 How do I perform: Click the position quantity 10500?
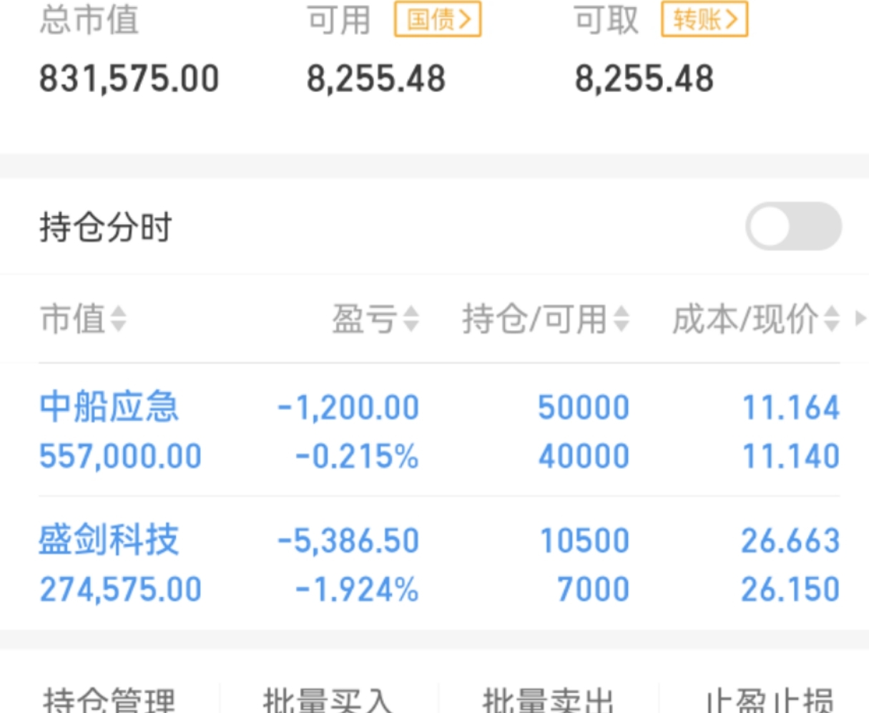pos(584,540)
